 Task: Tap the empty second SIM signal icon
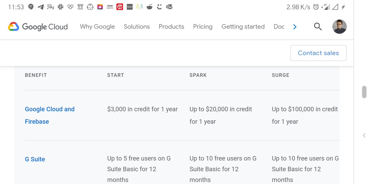[x=335, y=7]
